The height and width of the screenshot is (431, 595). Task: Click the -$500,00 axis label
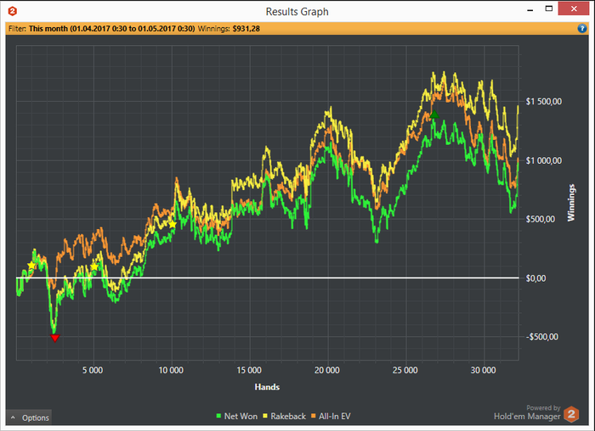point(542,337)
